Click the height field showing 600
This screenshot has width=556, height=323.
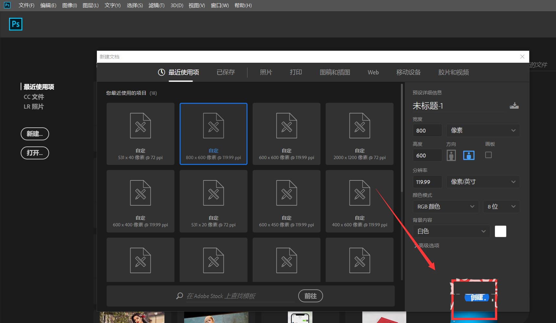point(427,155)
